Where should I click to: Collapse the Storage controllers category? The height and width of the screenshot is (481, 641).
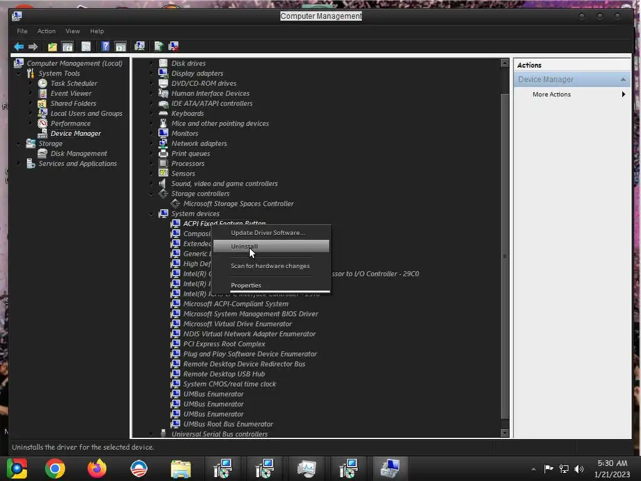(151, 194)
